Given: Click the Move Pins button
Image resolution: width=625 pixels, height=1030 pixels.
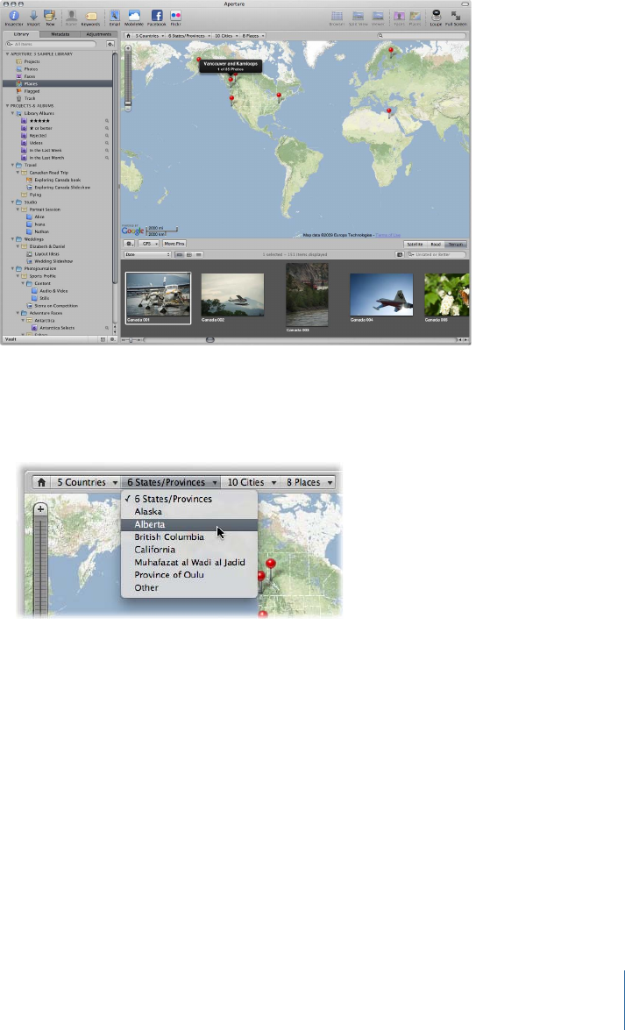Looking at the screenshot, I should coord(174,244).
